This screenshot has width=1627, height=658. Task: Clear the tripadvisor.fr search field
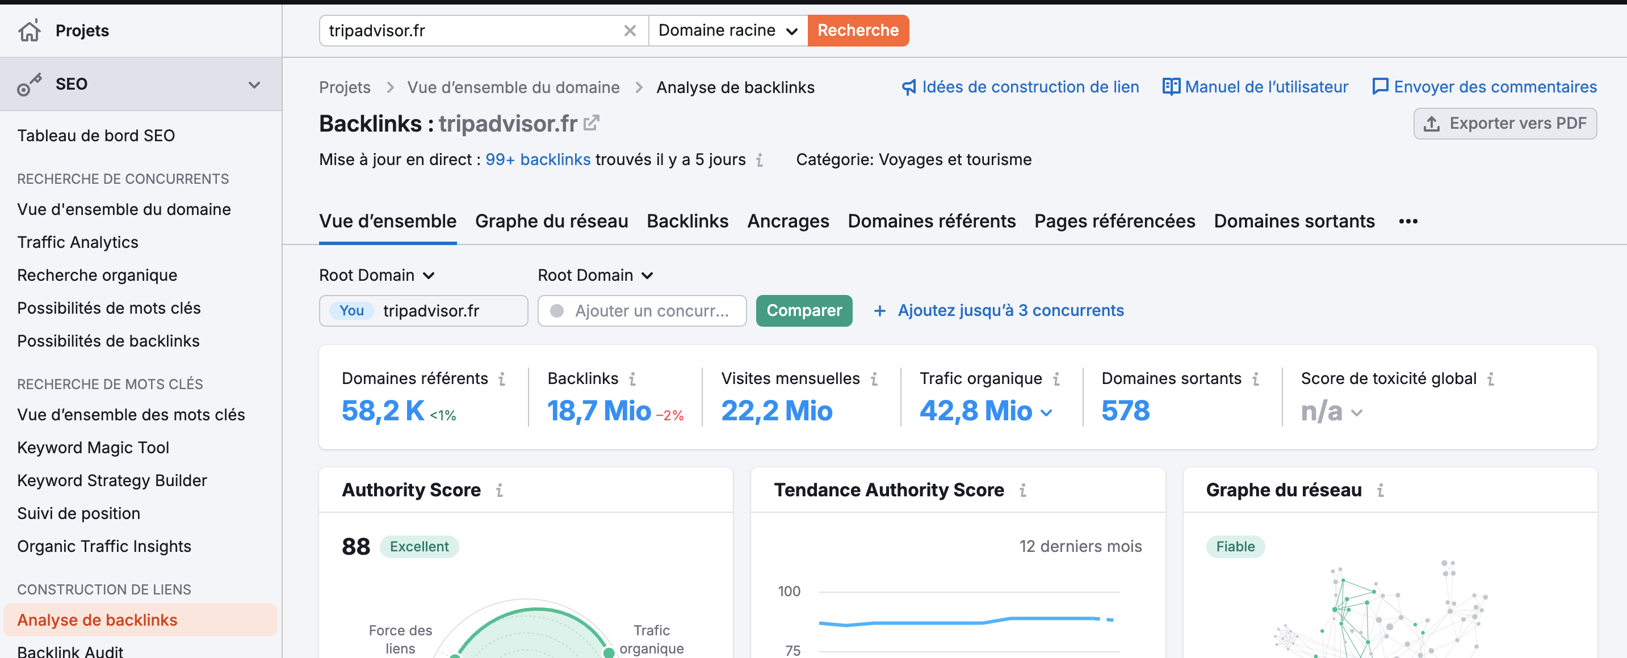pos(630,30)
